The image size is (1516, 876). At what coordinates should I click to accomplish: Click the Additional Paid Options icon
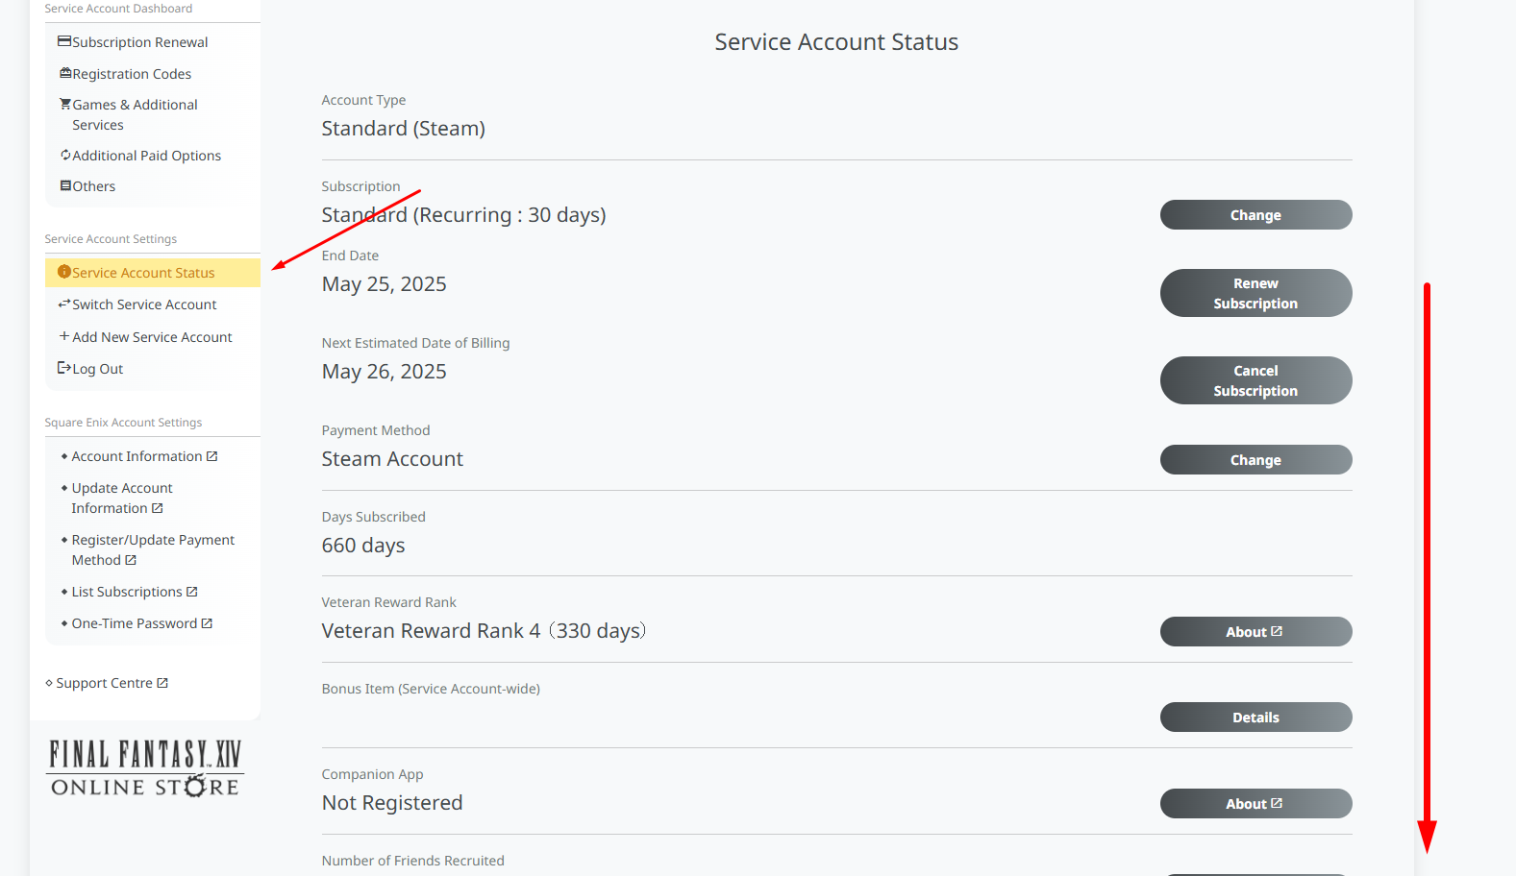(x=65, y=155)
